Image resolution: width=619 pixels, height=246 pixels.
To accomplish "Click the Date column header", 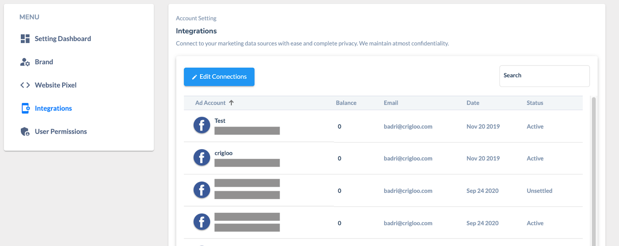I will click(473, 103).
